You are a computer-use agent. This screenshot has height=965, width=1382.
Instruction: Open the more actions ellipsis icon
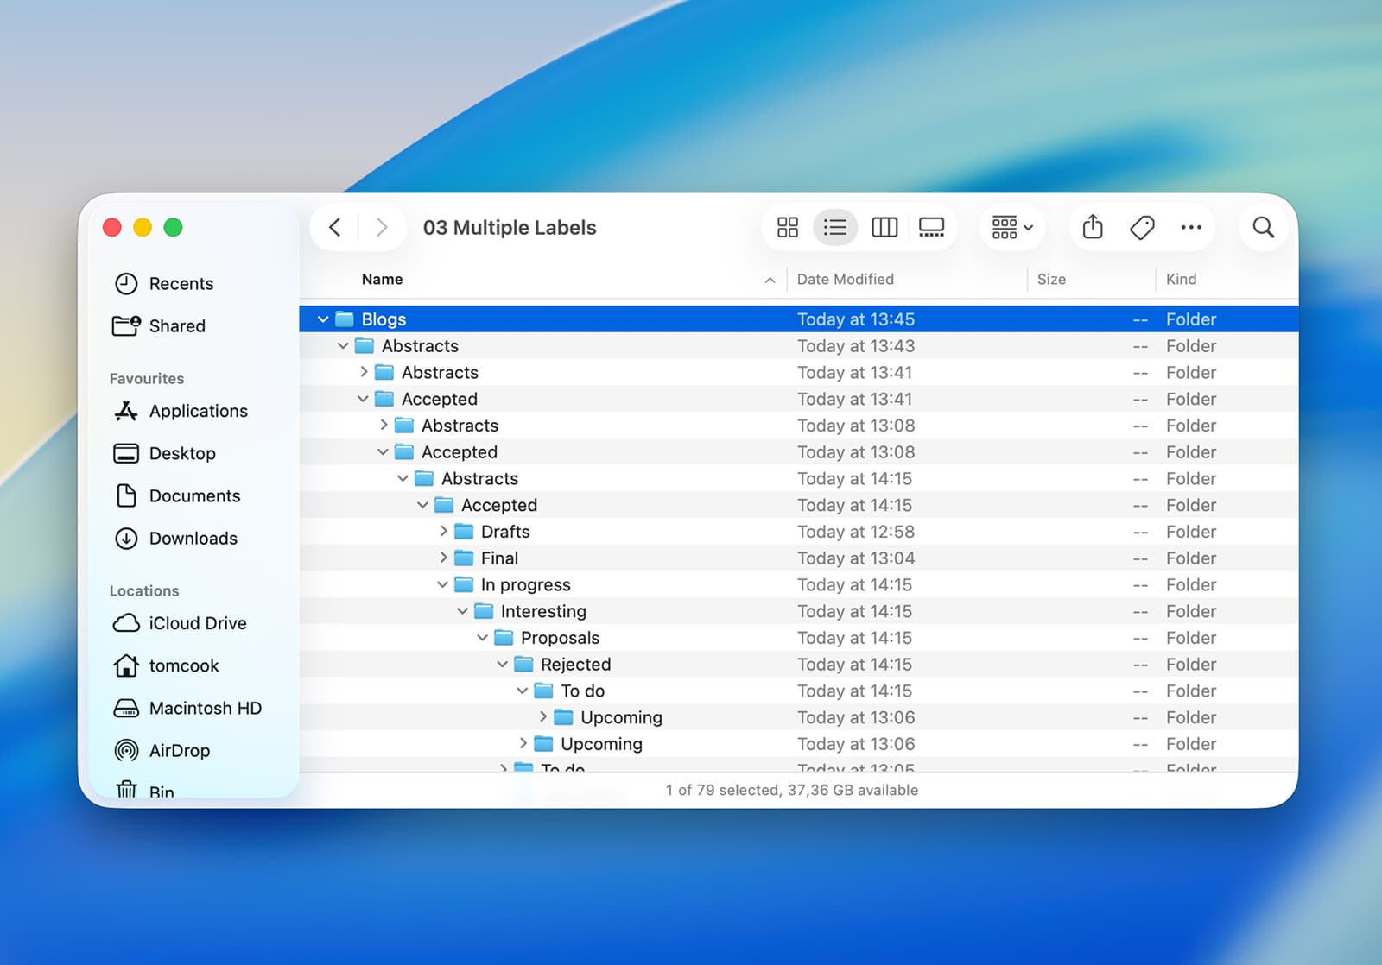pyautogui.click(x=1191, y=227)
